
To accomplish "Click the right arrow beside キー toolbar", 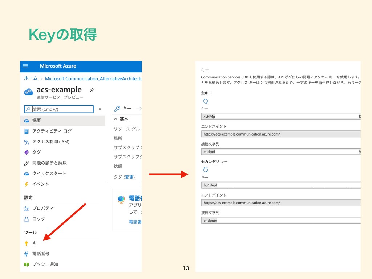I will (139, 109).
